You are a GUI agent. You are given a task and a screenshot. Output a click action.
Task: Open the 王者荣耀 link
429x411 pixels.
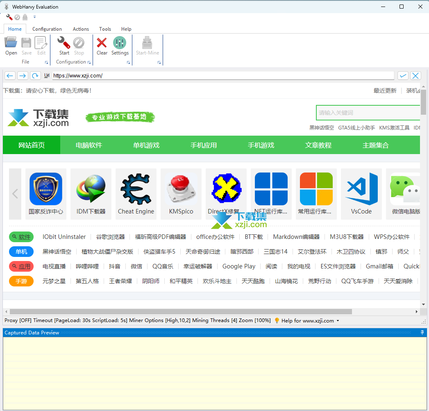coord(120,281)
